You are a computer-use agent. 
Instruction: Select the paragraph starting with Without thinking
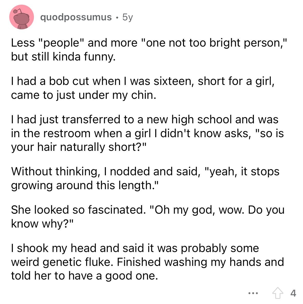point(145,178)
